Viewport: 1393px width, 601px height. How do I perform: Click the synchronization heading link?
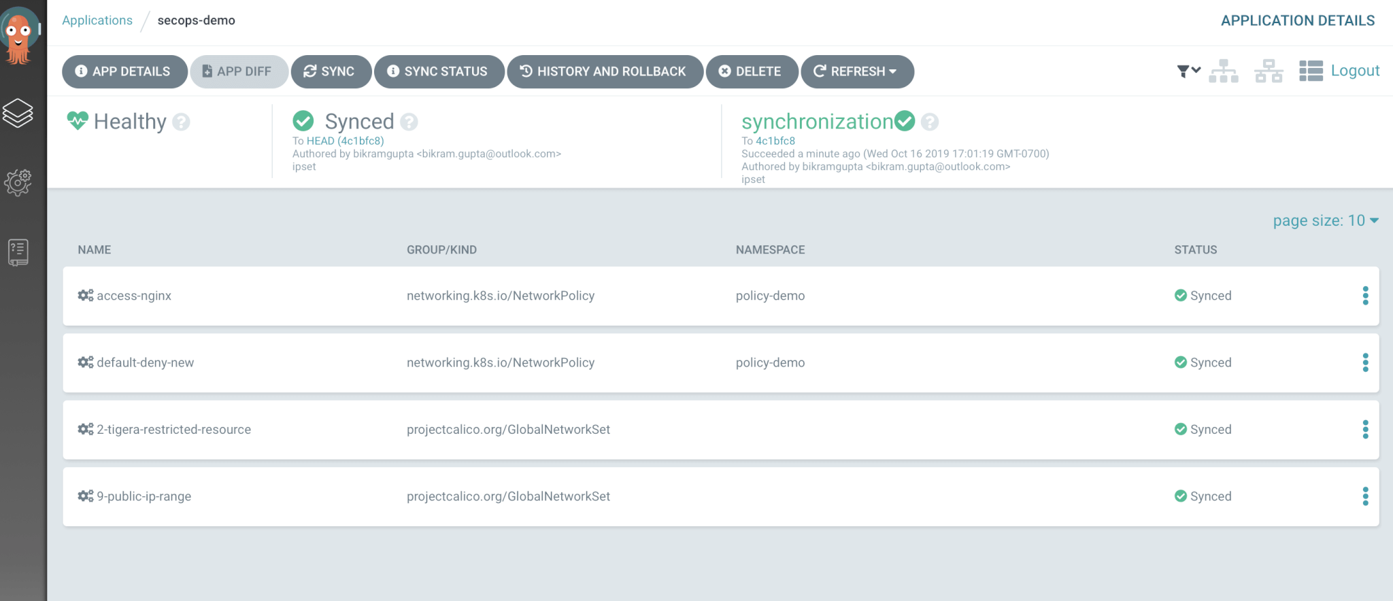click(x=817, y=122)
